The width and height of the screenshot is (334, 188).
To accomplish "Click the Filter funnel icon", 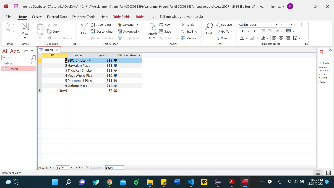I will [x=84, y=26].
